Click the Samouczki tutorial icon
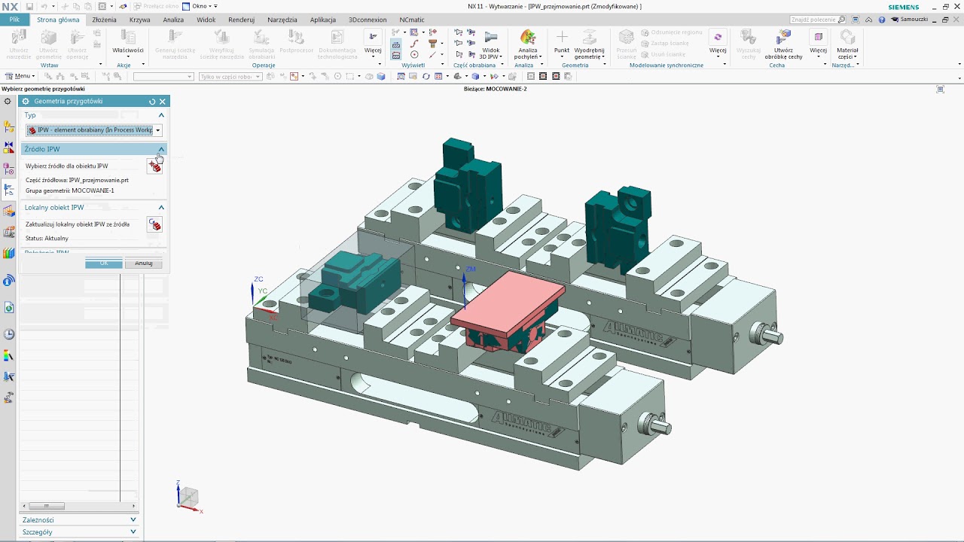 [895, 20]
